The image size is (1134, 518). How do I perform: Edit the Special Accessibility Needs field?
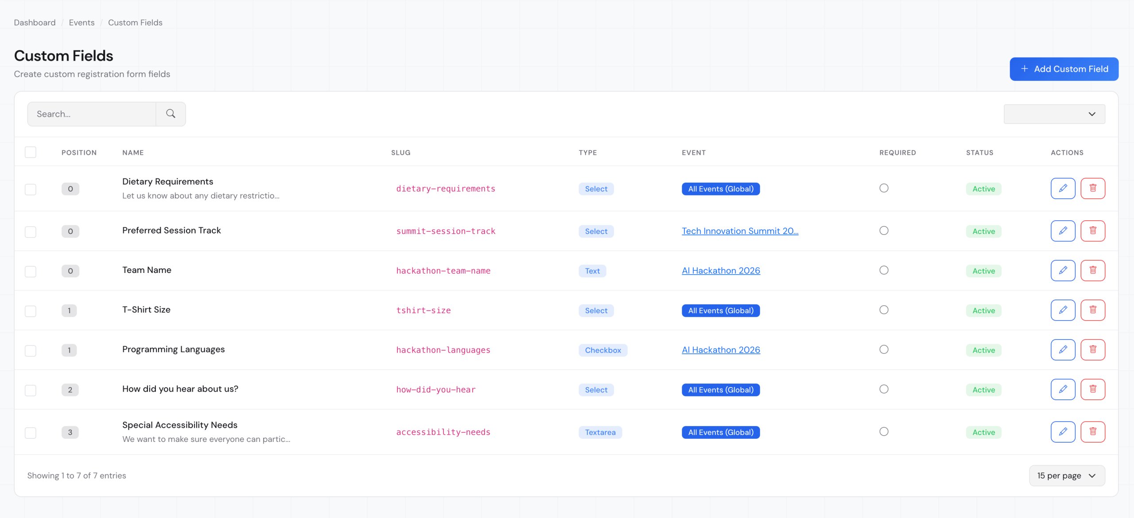click(x=1063, y=432)
